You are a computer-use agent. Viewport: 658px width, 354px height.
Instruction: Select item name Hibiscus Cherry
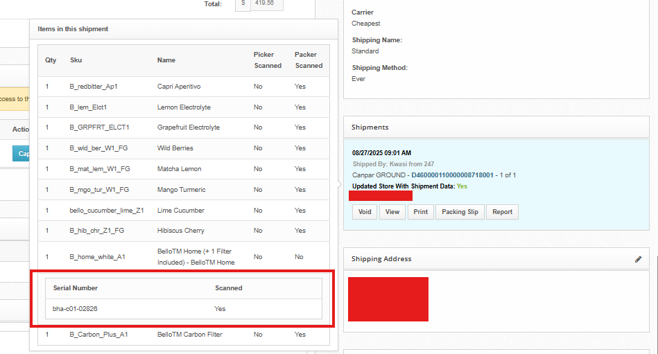pos(181,230)
